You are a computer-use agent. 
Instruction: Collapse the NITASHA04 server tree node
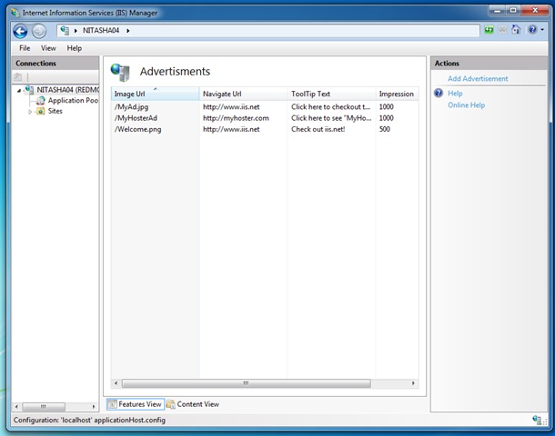coord(19,91)
